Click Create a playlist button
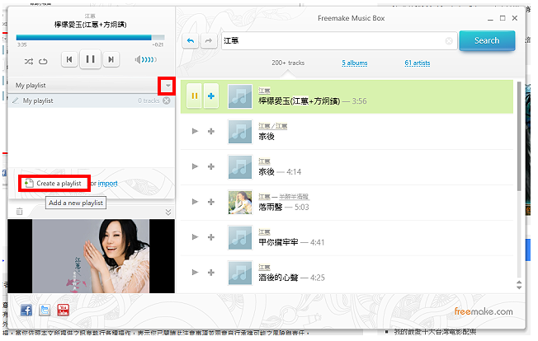This screenshot has width=538, height=341. click(54, 184)
